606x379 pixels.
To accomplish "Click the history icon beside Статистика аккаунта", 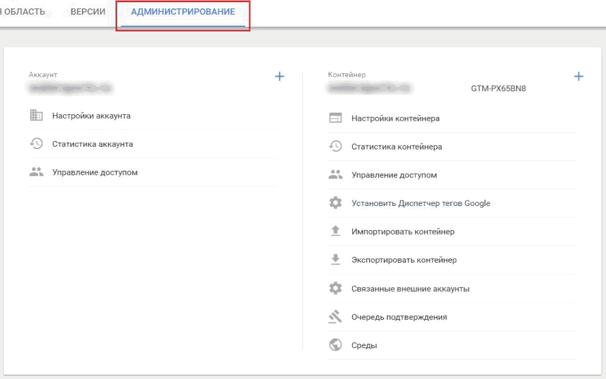I will [36, 143].
